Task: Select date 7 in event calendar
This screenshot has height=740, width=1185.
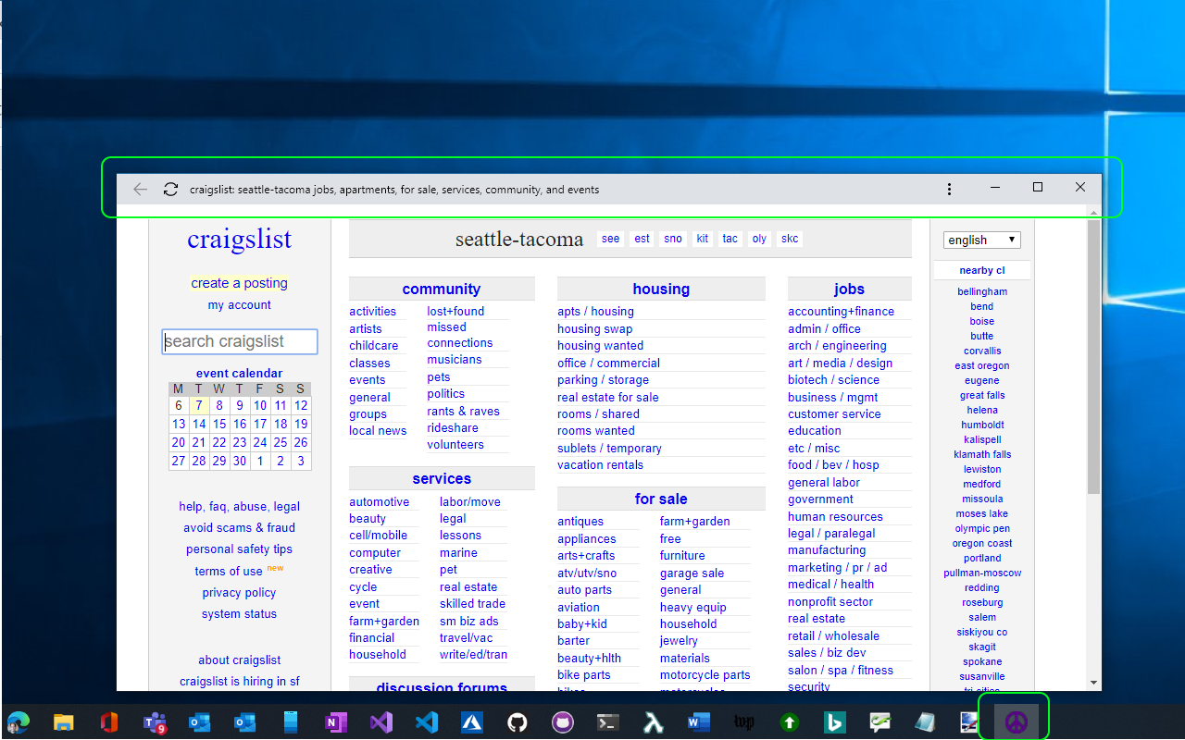Action: (x=198, y=405)
